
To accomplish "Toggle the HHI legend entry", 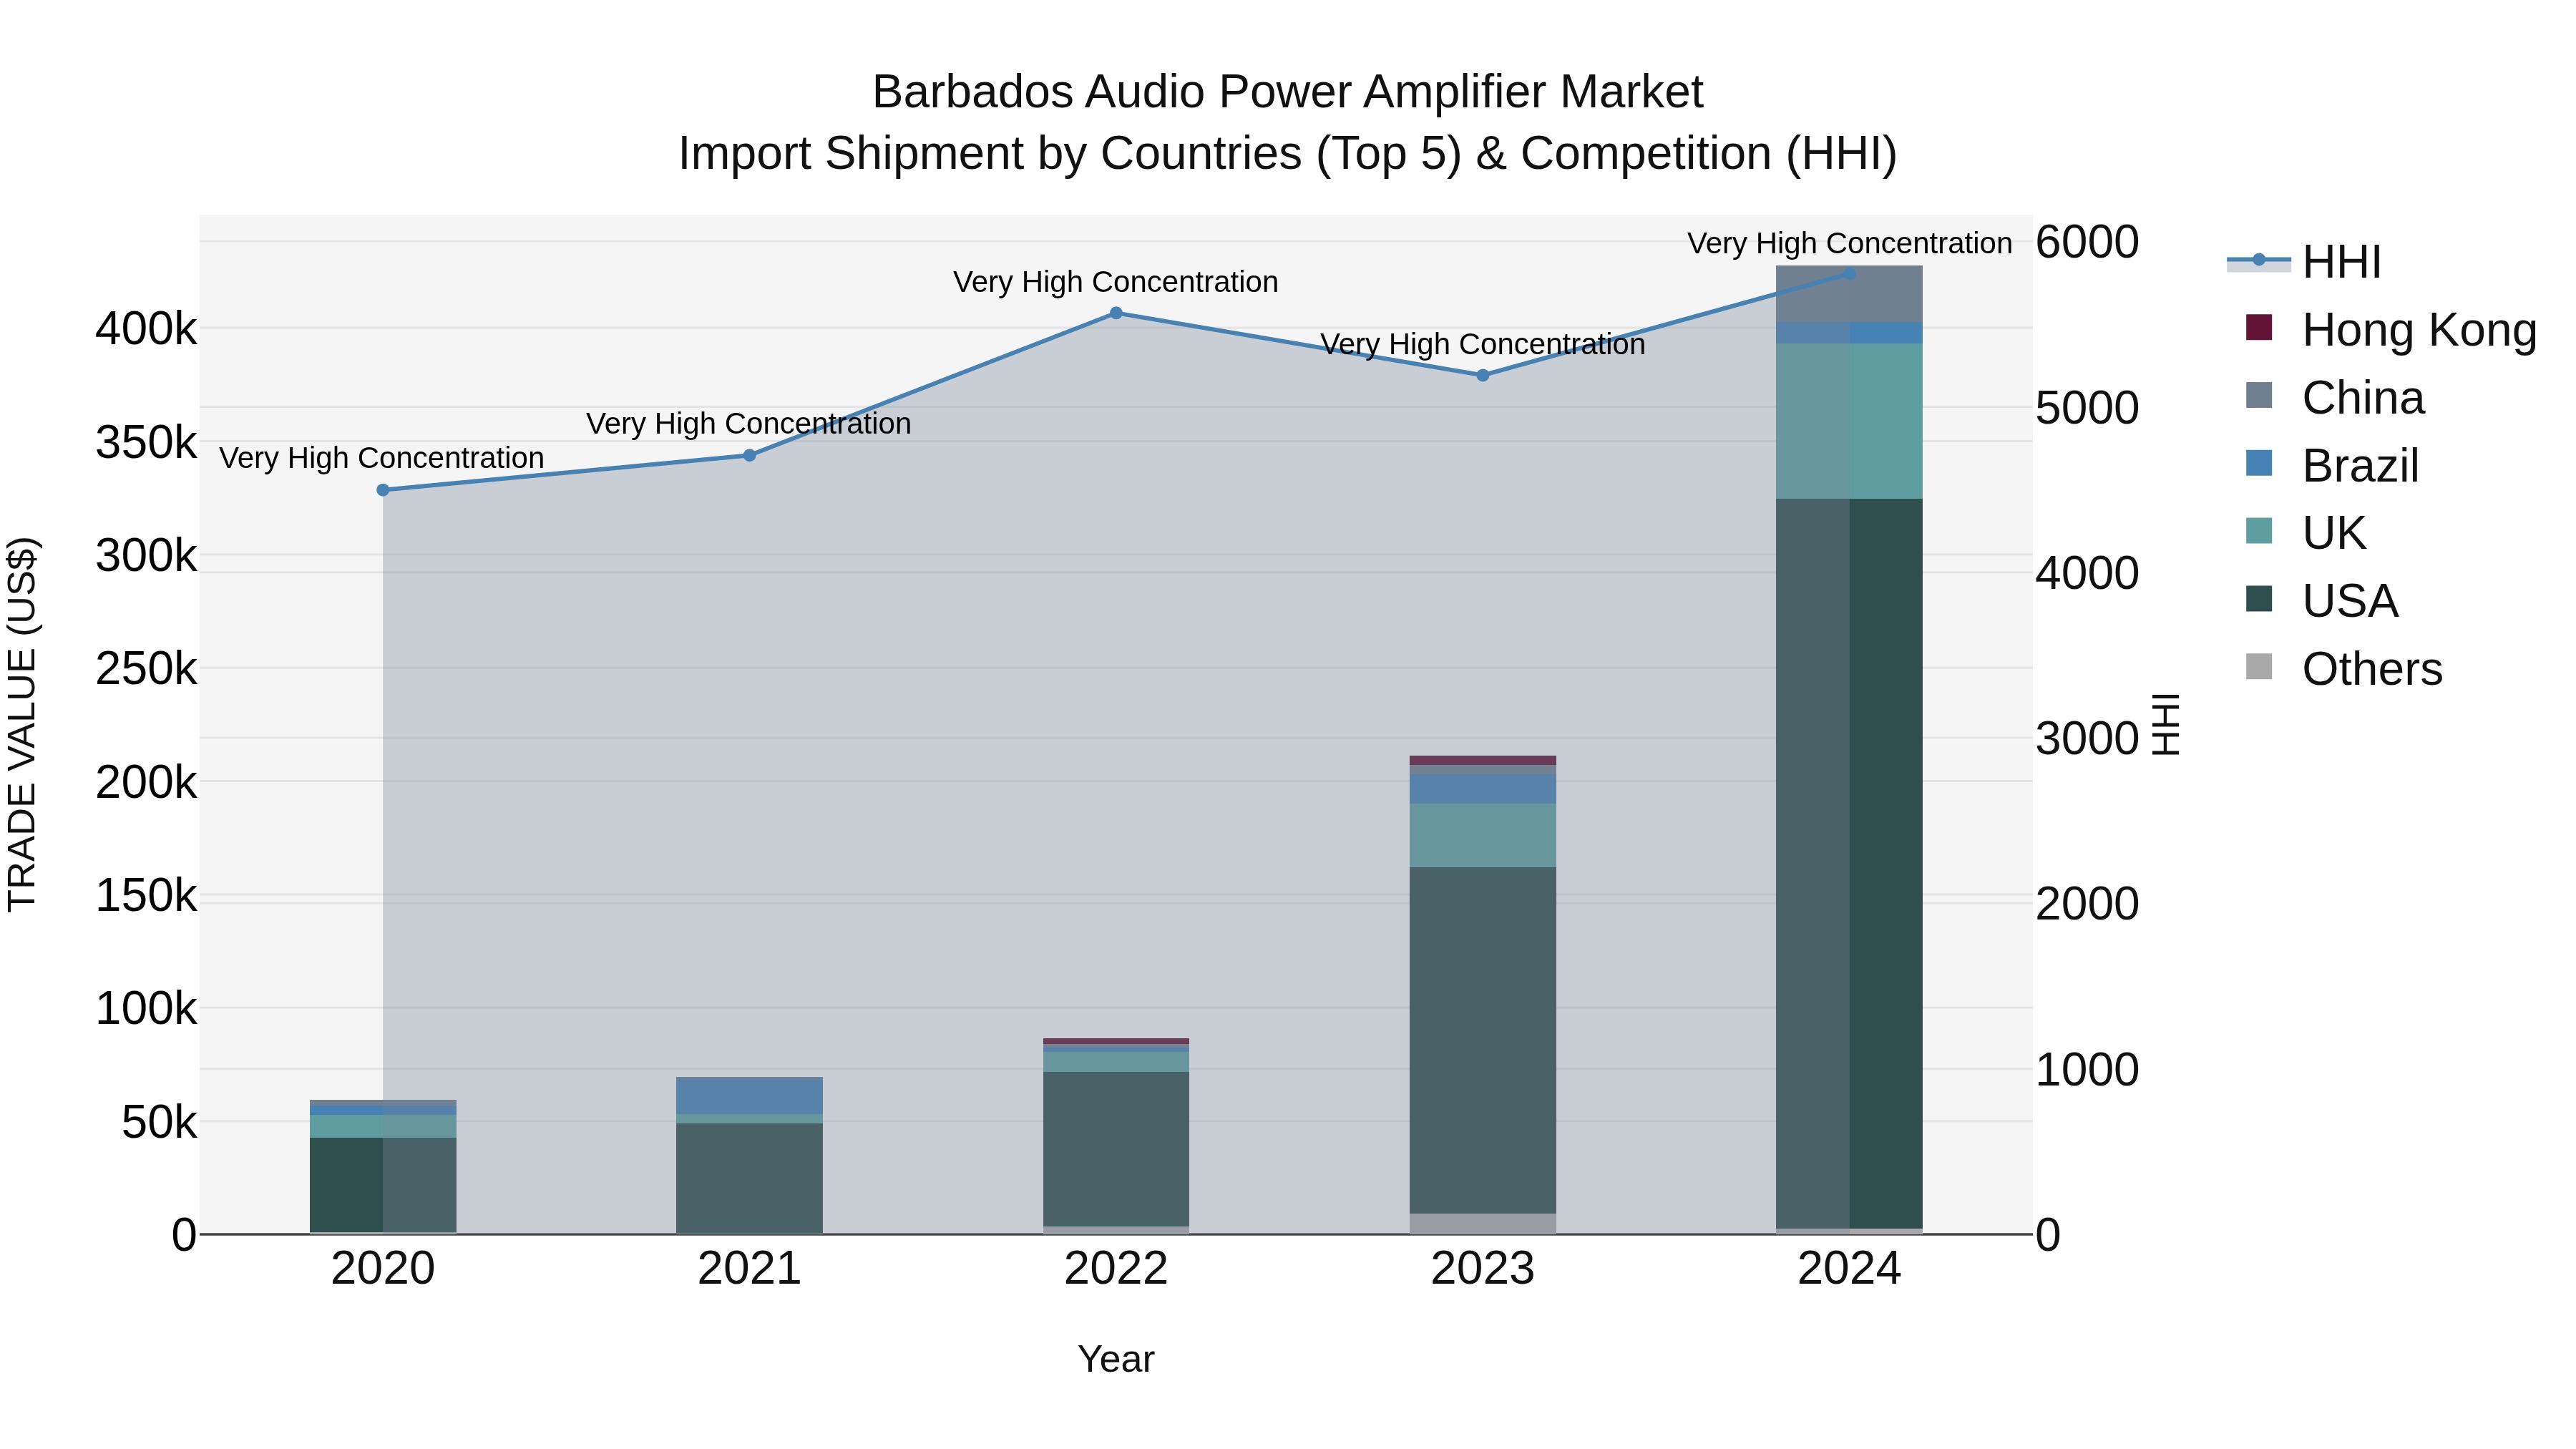I will coord(2305,262).
